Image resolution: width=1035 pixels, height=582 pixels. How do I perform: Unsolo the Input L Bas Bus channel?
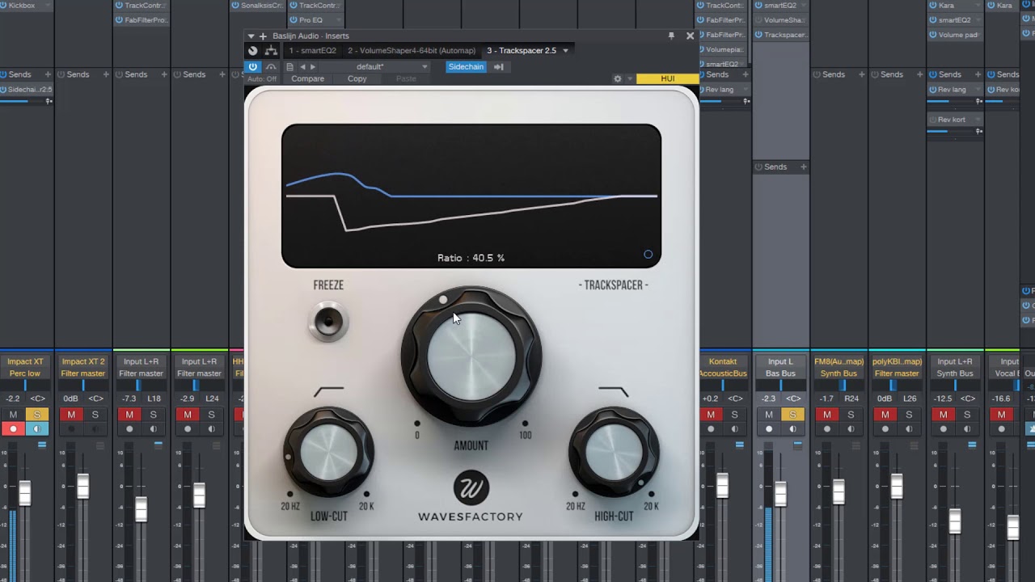[792, 415]
